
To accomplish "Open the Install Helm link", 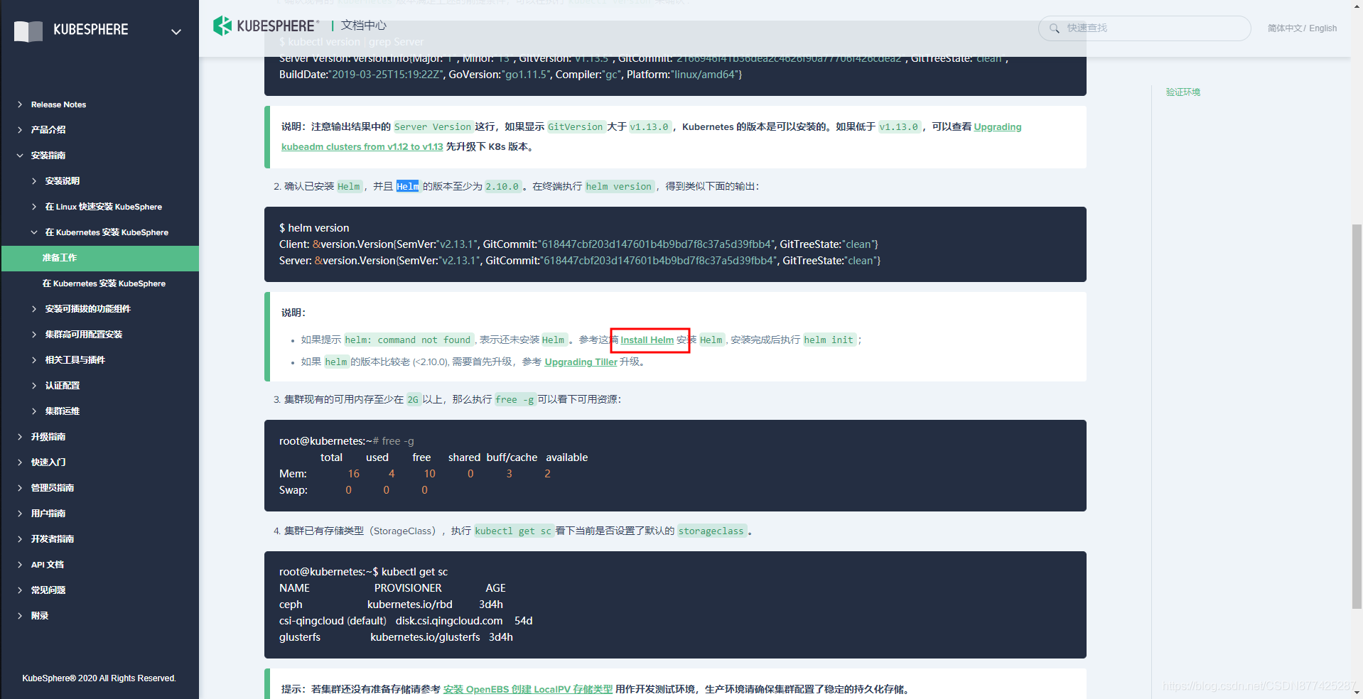I will [x=647, y=340].
